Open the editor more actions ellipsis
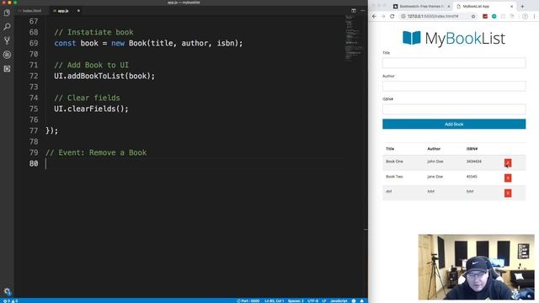 click(x=363, y=11)
